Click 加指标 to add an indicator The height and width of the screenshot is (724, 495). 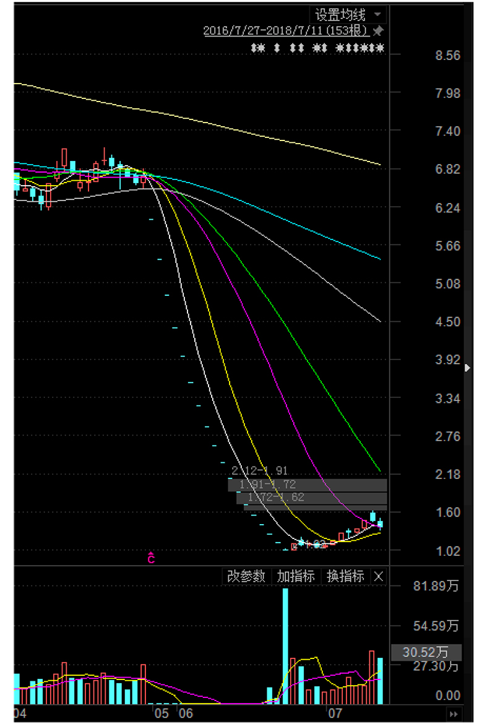[x=296, y=576]
